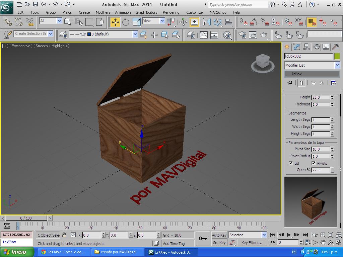Toggle Absolute/Offset transform type-in mode
This screenshot has width=343, height=257.
73,235
